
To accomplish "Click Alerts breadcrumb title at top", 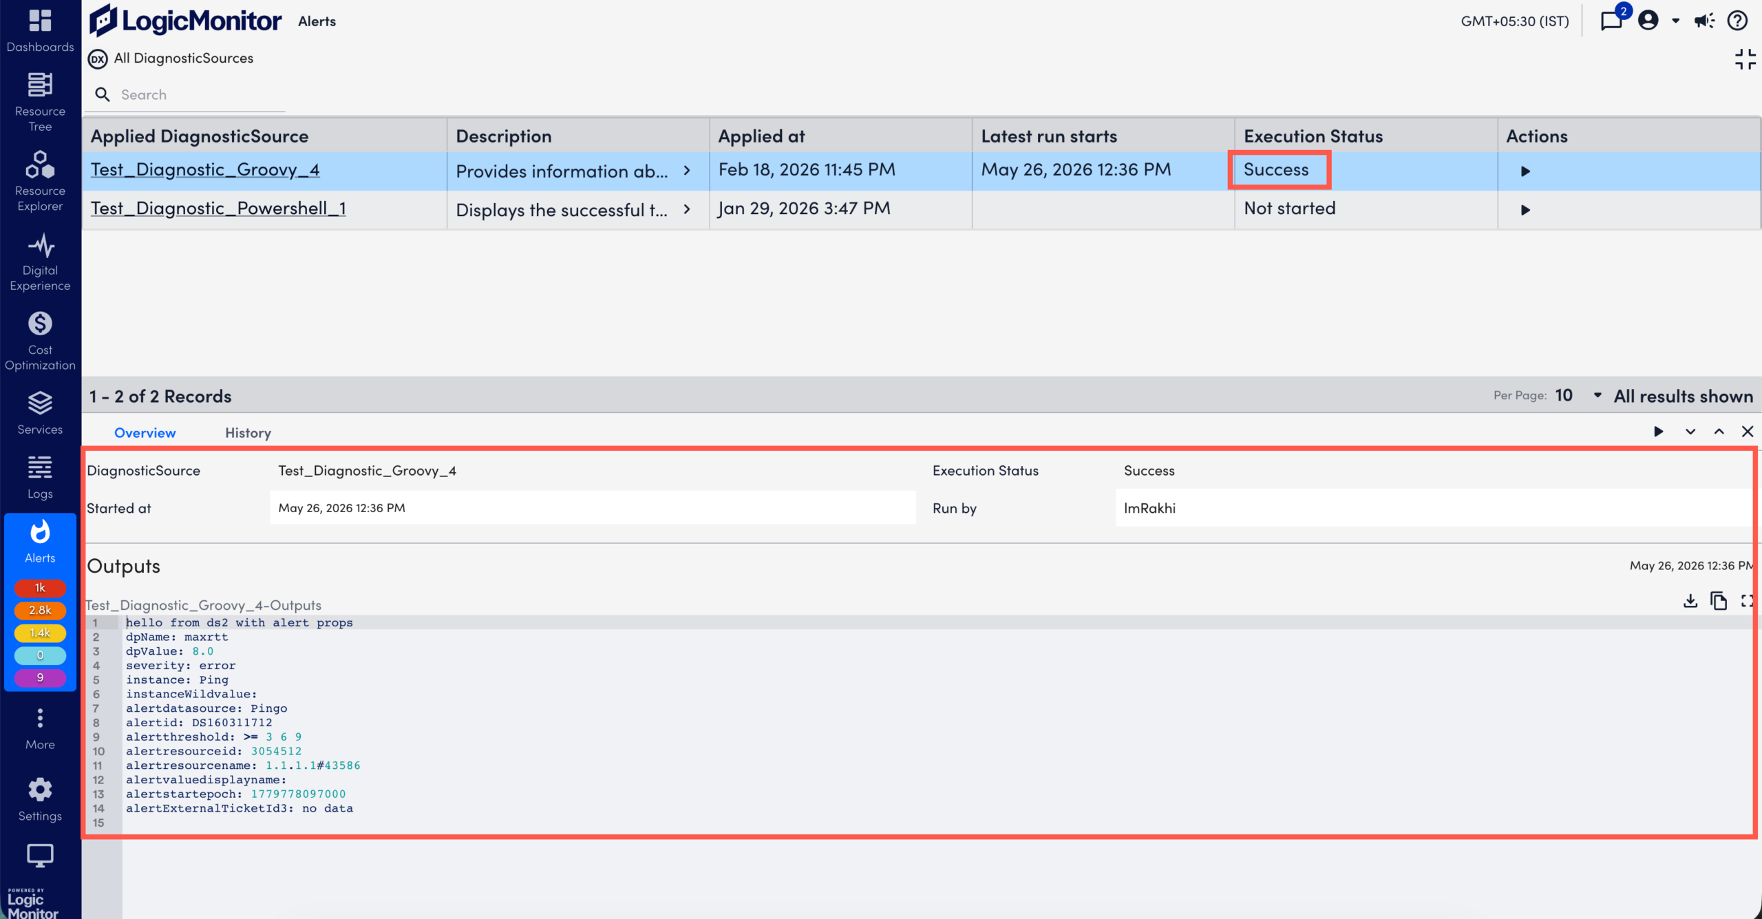I will [317, 21].
